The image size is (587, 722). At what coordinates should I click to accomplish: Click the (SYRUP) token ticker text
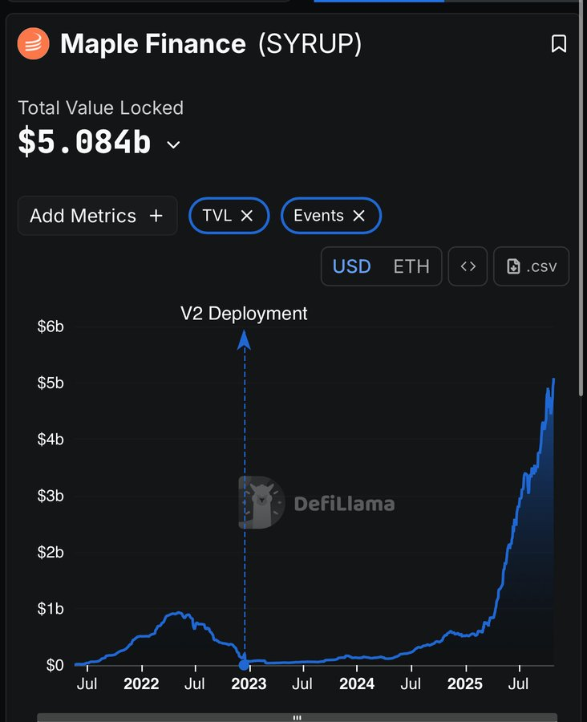[310, 44]
